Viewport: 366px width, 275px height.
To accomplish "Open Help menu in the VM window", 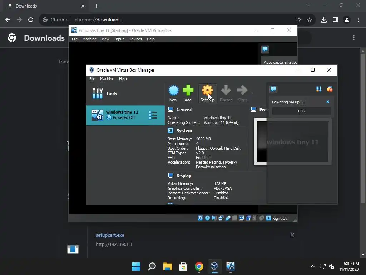I will pos(150,39).
